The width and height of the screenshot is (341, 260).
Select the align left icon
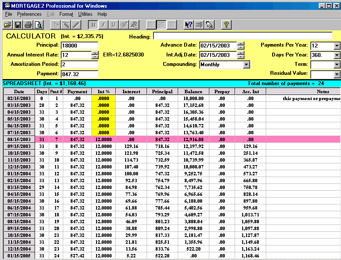tap(151, 25)
